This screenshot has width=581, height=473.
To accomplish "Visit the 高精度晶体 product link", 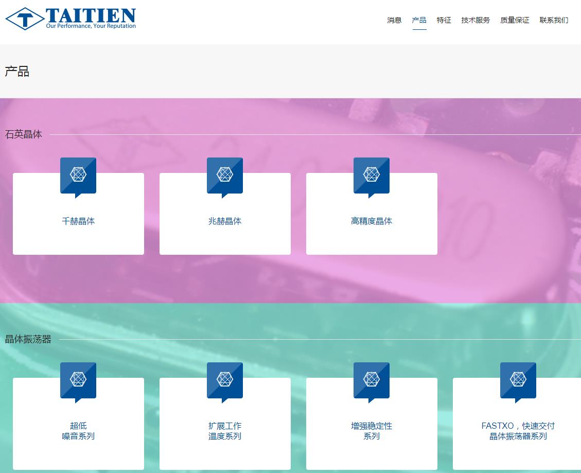I will coord(372,221).
